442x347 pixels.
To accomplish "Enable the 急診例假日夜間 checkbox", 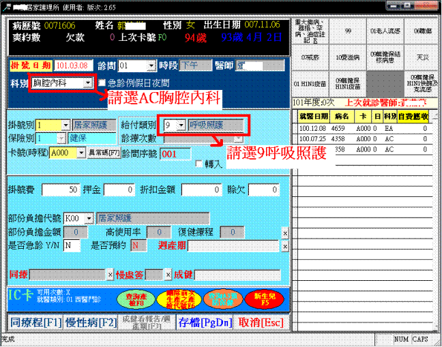I will (102, 82).
